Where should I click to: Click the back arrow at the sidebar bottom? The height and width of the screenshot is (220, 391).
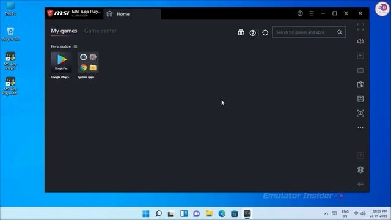[360, 185]
